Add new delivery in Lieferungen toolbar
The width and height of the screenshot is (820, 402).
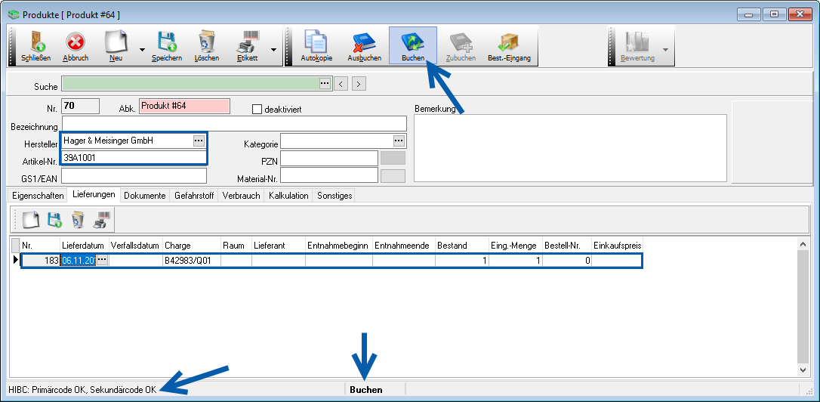[x=30, y=220]
